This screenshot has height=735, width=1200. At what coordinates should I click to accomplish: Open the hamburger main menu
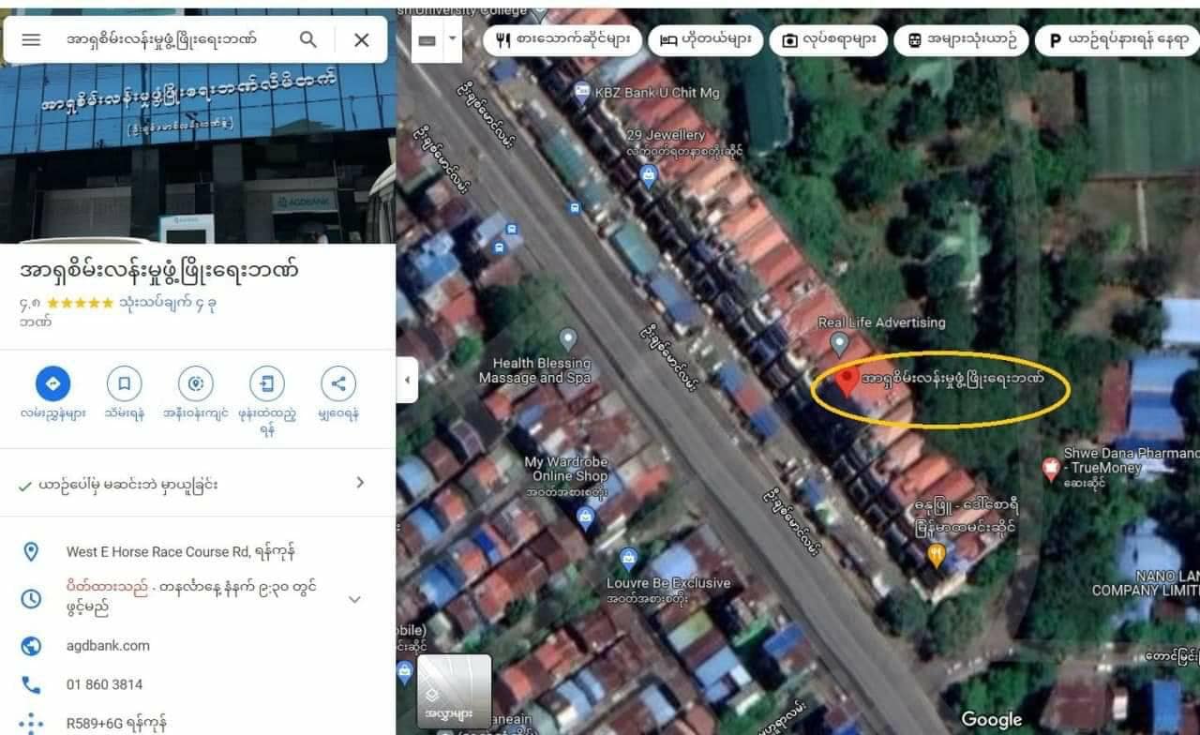[31, 39]
